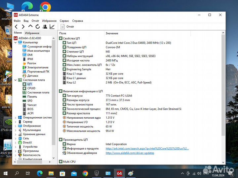
Task: Select Суммарная информация in the tree
Action: (x=39, y=46)
